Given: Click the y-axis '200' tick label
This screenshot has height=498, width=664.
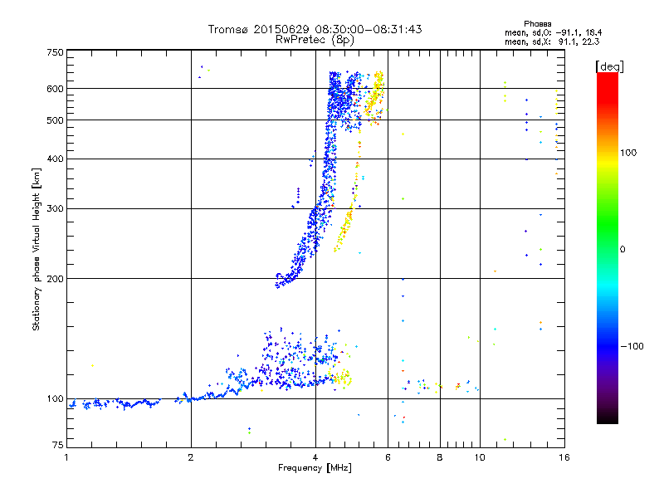Looking at the screenshot, I should [55, 279].
